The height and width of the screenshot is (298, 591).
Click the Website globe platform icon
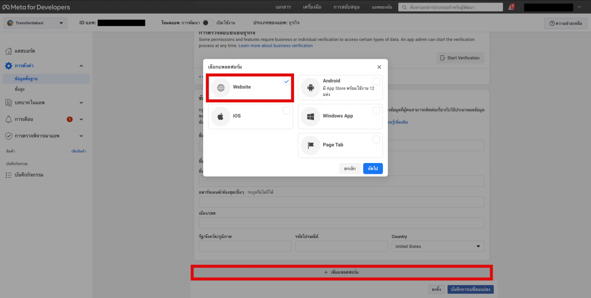point(220,87)
